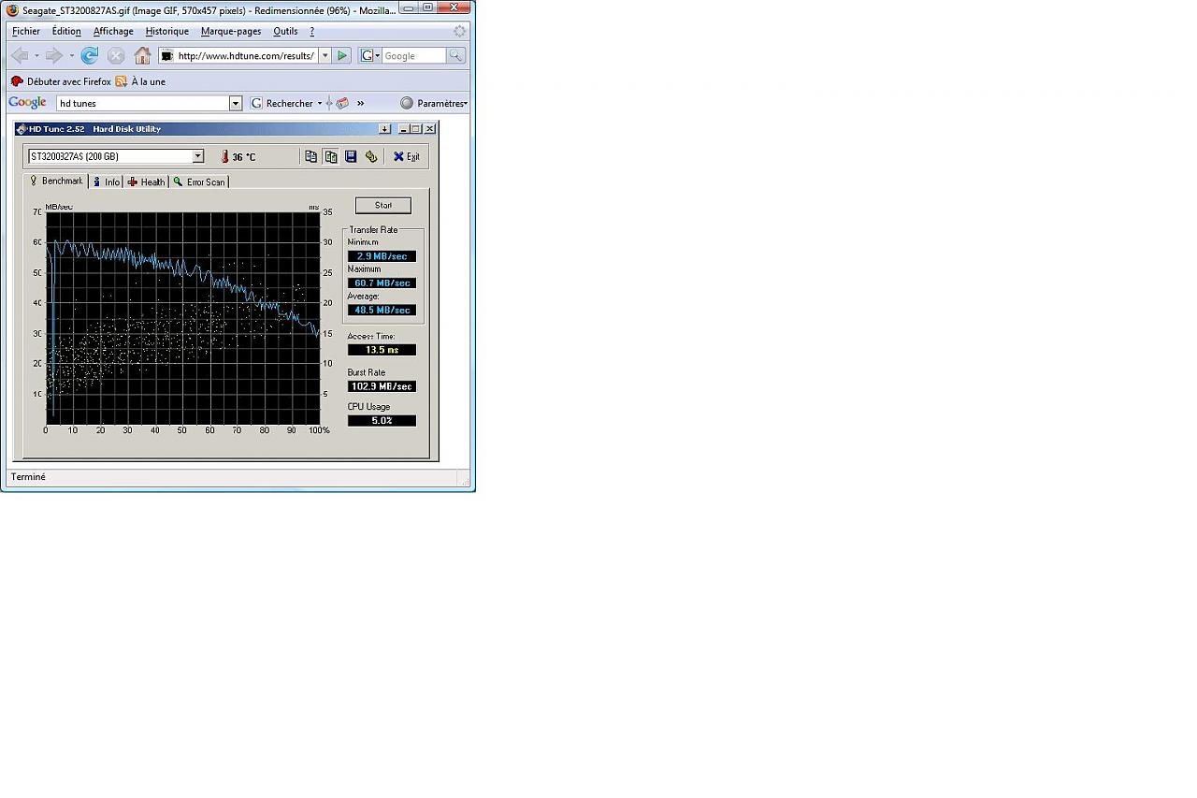The height and width of the screenshot is (798, 1197).
Task: Go forward using the Firefox forward arrow
Action: click(x=54, y=56)
